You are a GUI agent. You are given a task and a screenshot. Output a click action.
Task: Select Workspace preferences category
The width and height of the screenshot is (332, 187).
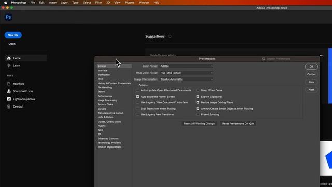coord(104,75)
